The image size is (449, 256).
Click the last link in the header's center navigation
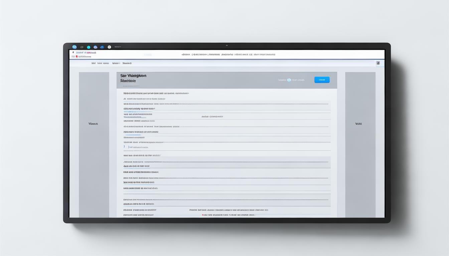pyautogui.click(x=265, y=54)
